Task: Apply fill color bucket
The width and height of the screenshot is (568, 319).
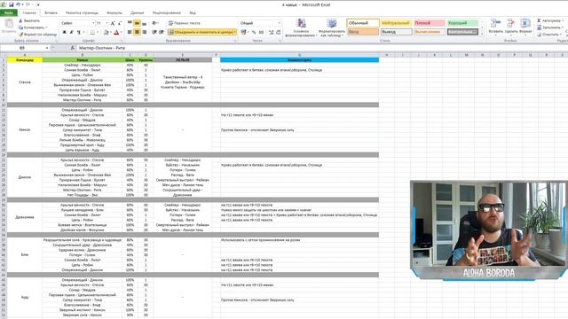Action: coord(106,32)
